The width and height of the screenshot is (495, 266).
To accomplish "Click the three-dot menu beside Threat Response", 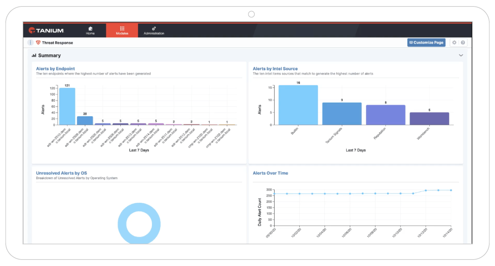I will tap(31, 43).
